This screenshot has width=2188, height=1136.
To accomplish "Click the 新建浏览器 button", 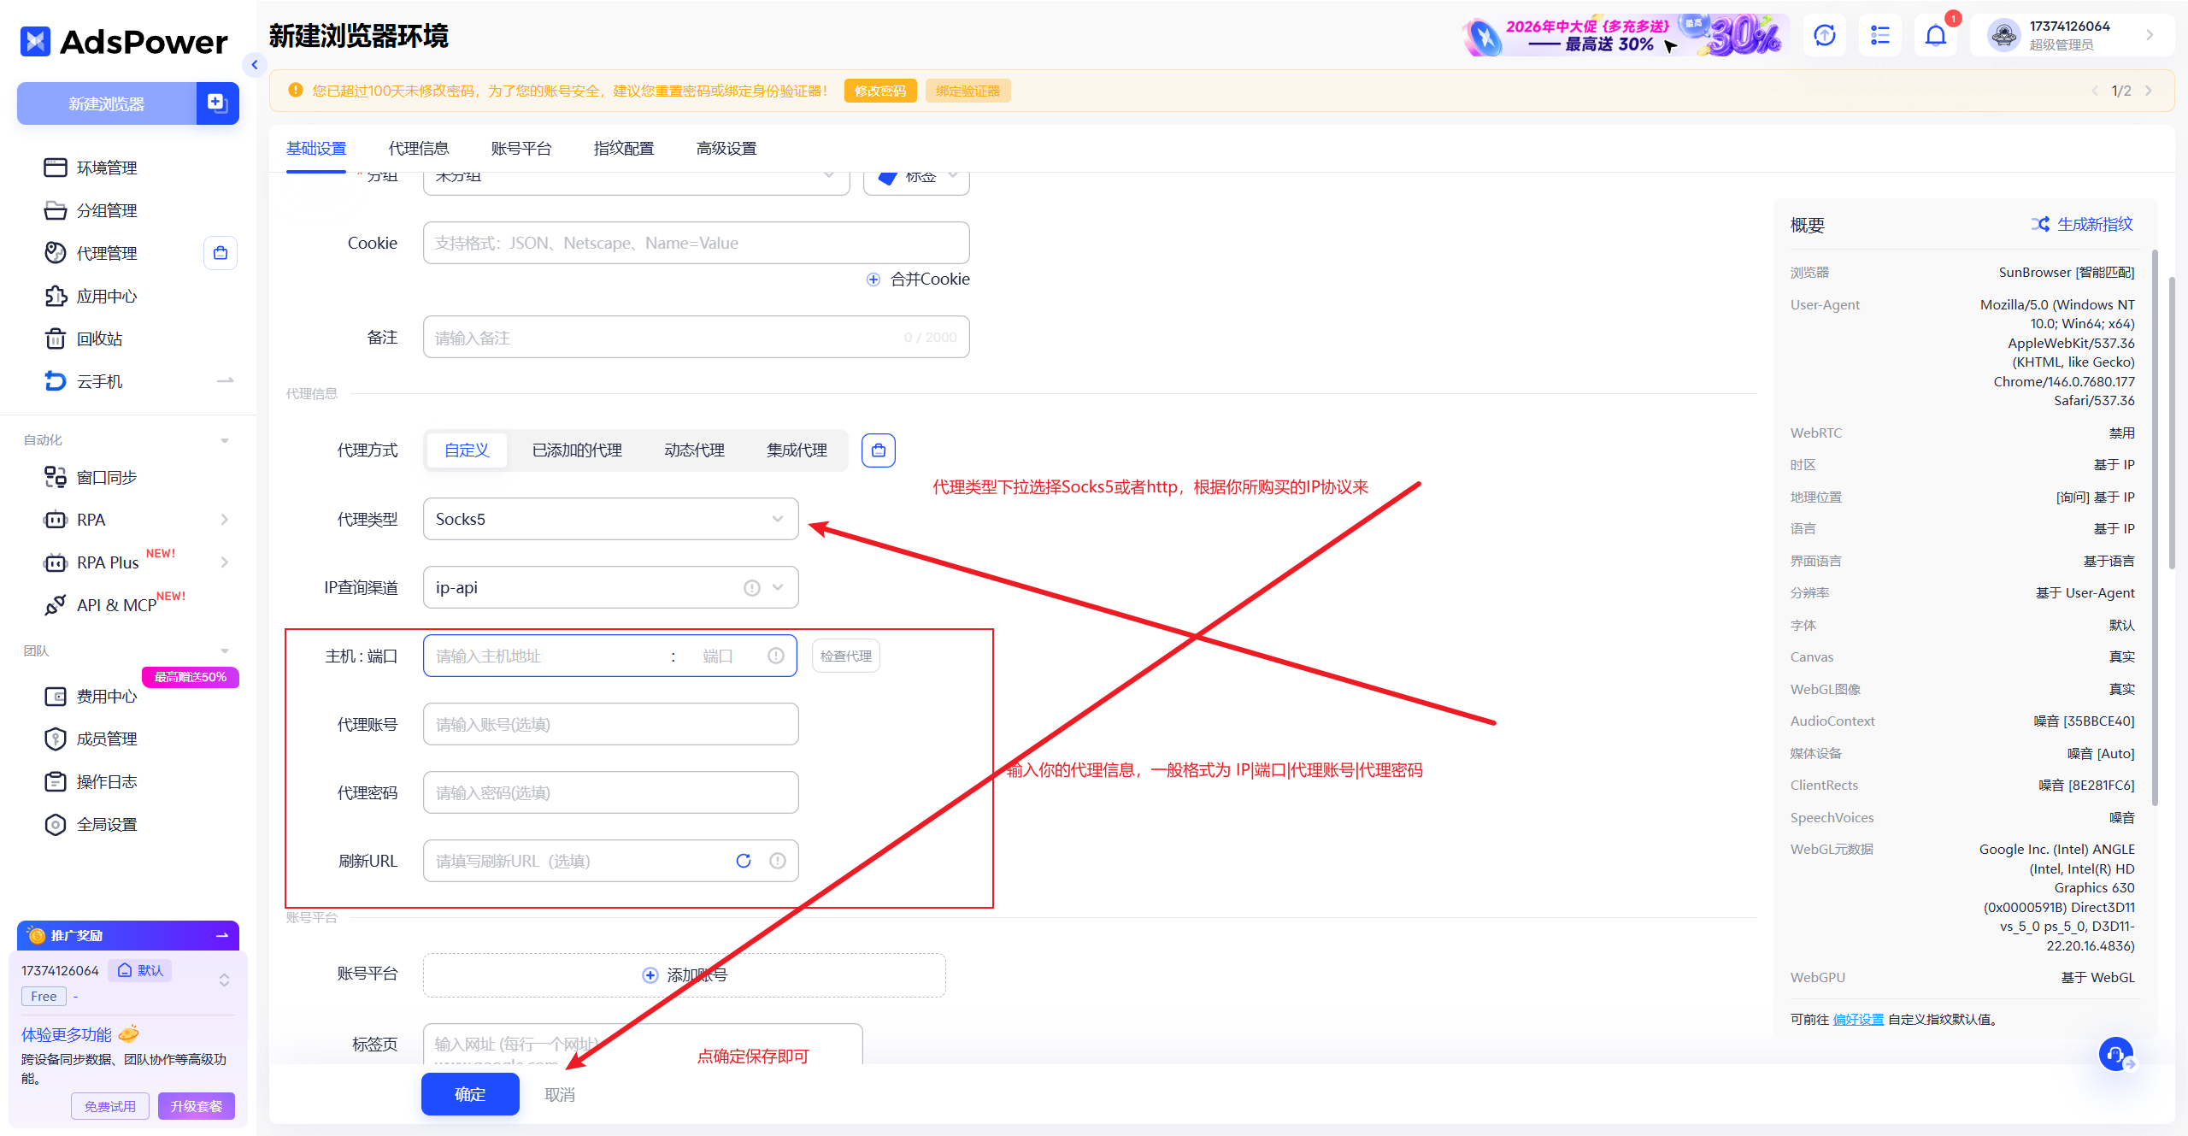I will [107, 103].
